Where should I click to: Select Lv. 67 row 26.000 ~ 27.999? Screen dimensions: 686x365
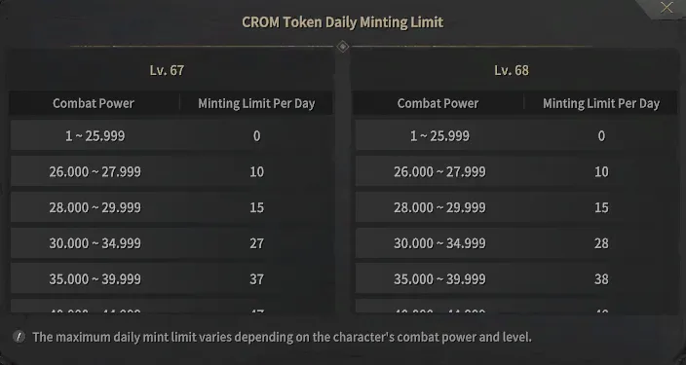tap(171, 171)
